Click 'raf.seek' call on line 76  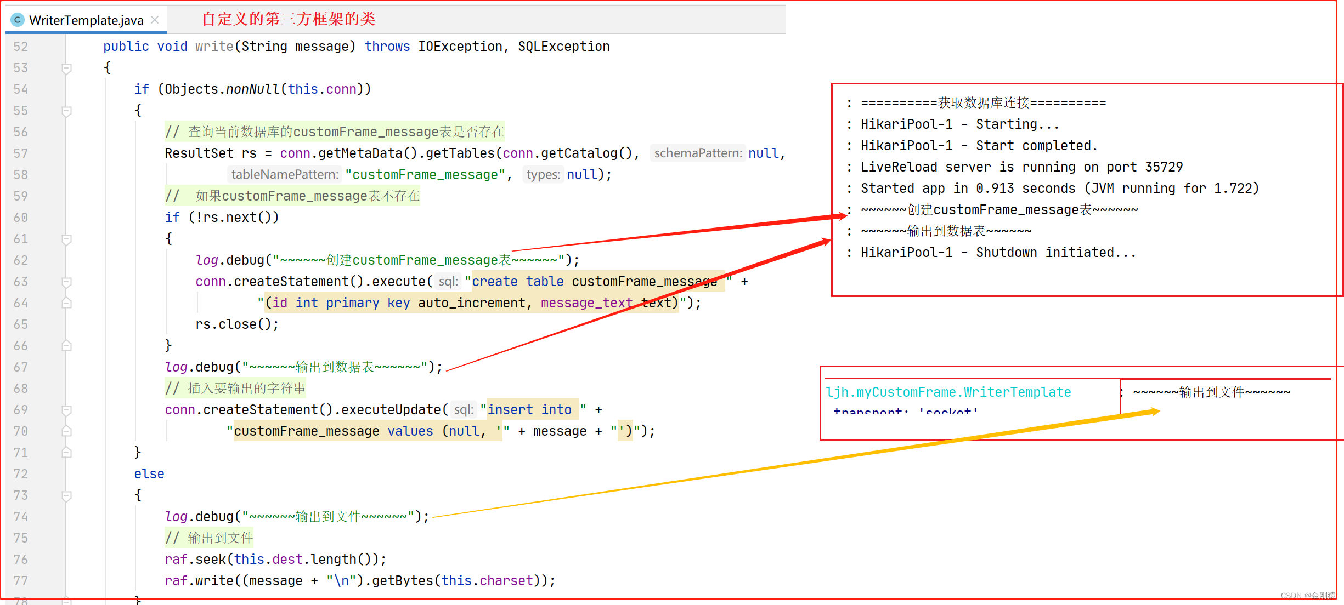point(195,560)
